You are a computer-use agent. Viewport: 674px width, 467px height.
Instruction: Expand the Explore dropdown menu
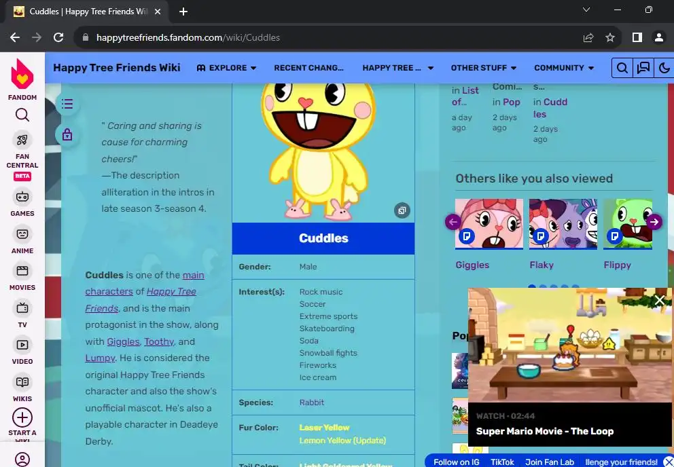point(226,68)
